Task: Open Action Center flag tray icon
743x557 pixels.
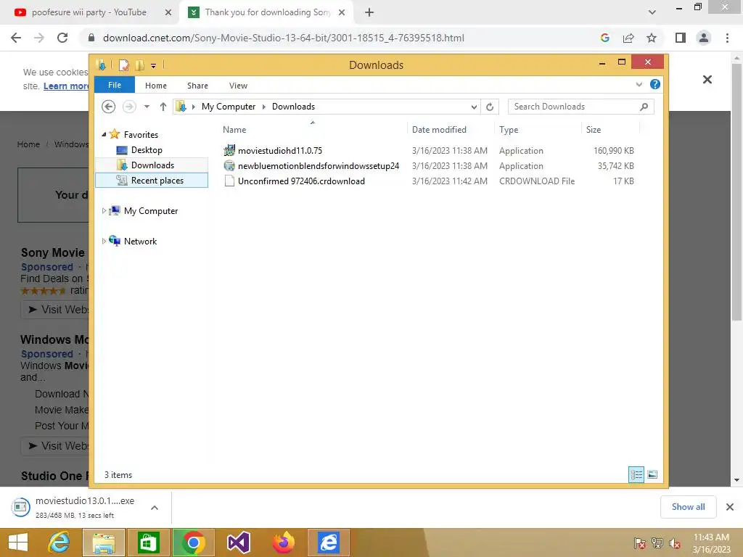Action: pyautogui.click(x=640, y=543)
